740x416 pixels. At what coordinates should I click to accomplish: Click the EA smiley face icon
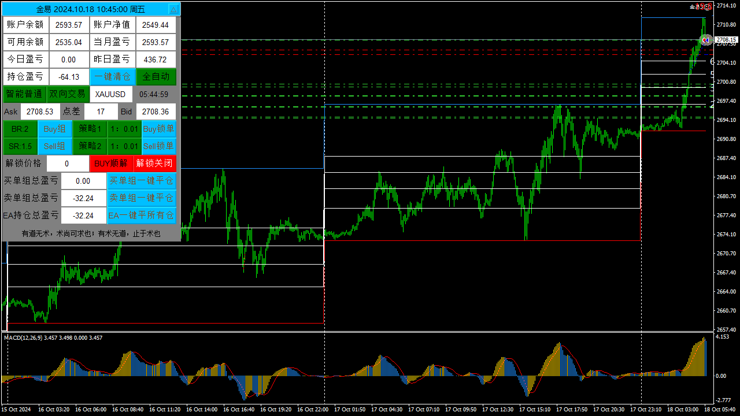click(x=708, y=7)
